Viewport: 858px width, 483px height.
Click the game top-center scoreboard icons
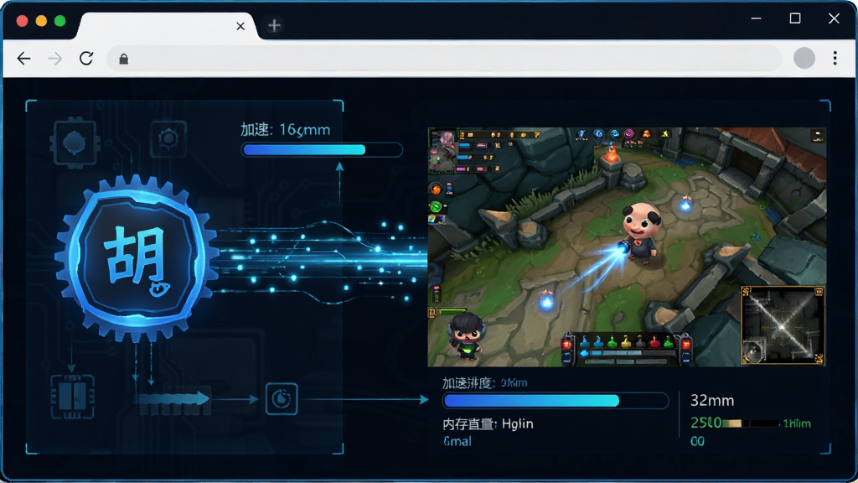[623, 134]
